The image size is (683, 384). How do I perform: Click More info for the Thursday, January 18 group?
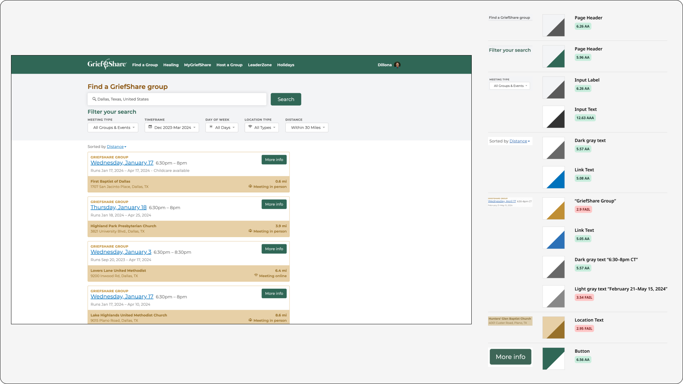(x=274, y=204)
